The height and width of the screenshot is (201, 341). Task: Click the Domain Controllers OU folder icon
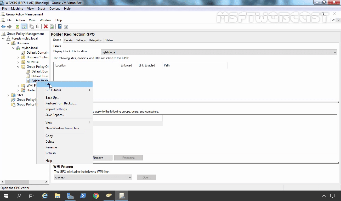pos(23,57)
